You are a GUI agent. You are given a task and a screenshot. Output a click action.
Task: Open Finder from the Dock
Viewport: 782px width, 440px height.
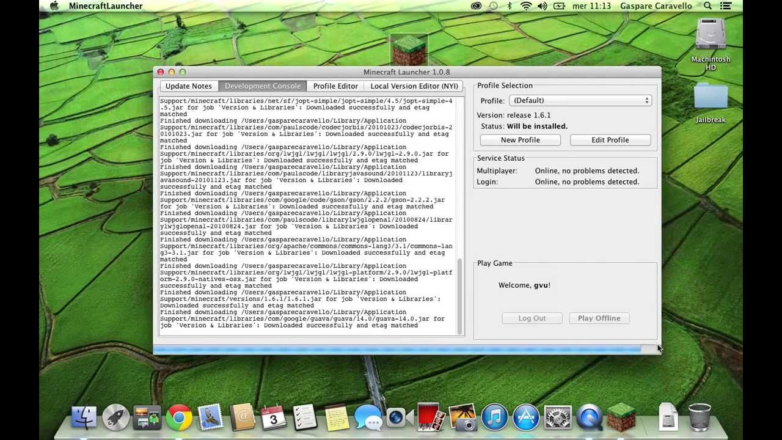84,417
